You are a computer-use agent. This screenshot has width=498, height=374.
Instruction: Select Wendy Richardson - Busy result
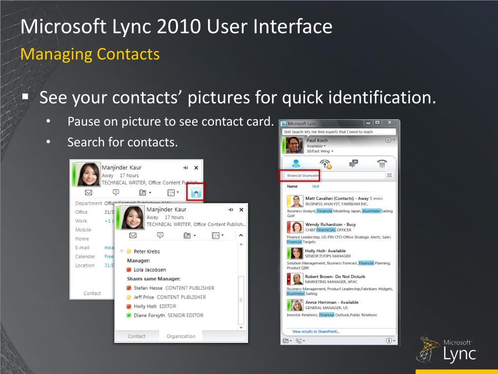tap(340, 232)
